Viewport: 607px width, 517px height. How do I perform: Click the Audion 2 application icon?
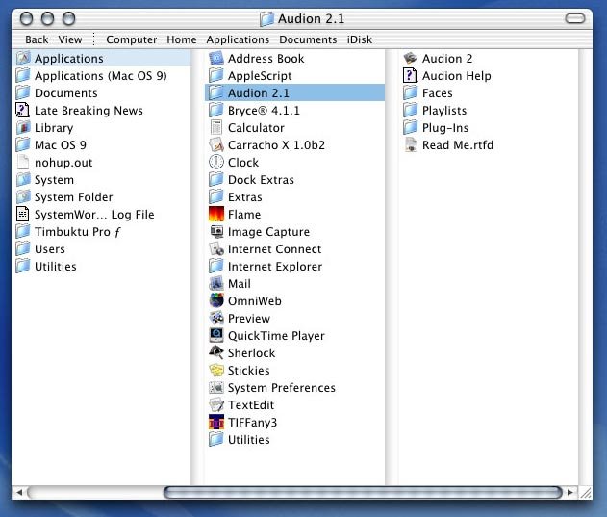(x=411, y=59)
